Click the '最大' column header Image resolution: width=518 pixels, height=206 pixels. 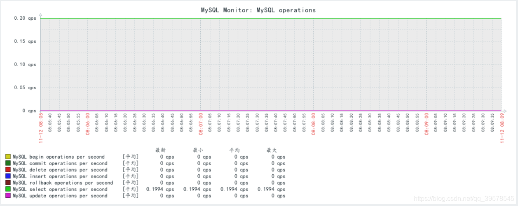[272, 150]
